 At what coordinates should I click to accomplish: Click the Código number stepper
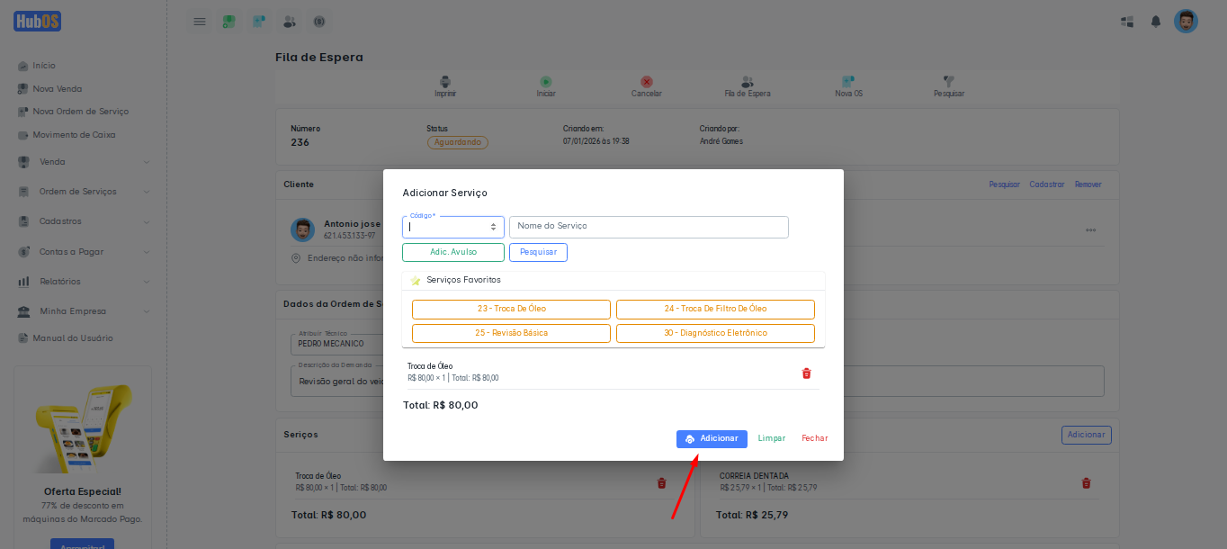coord(493,227)
